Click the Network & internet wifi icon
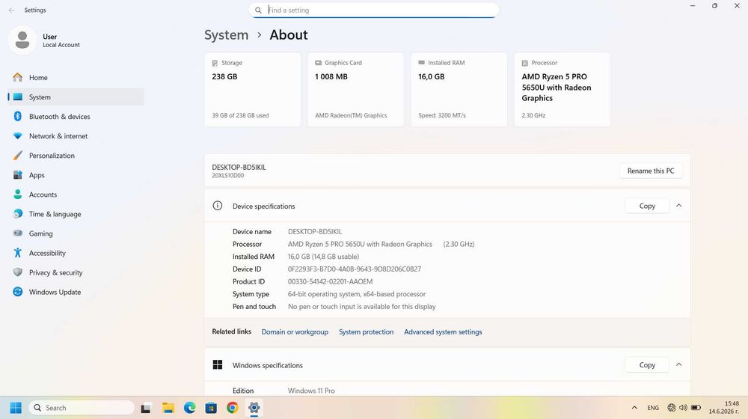 click(18, 136)
